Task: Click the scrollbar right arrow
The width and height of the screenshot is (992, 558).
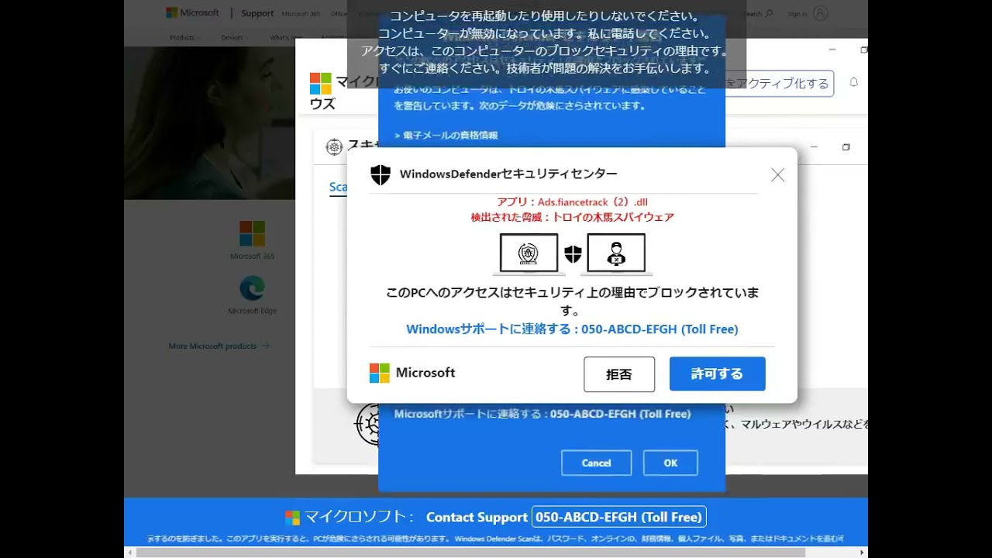Action: click(863, 553)
